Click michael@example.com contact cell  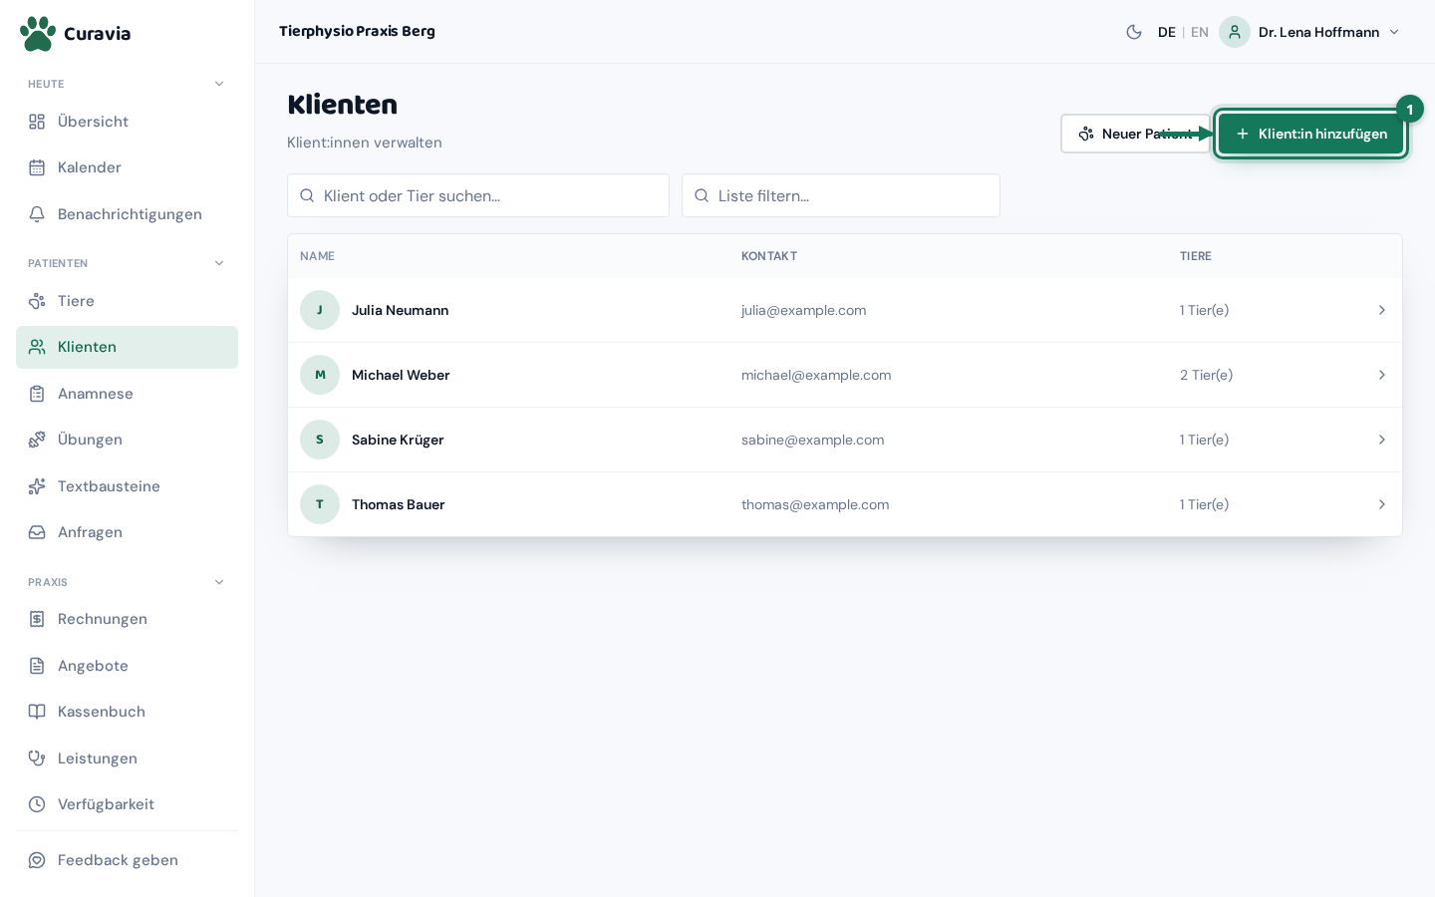point(816,375)
